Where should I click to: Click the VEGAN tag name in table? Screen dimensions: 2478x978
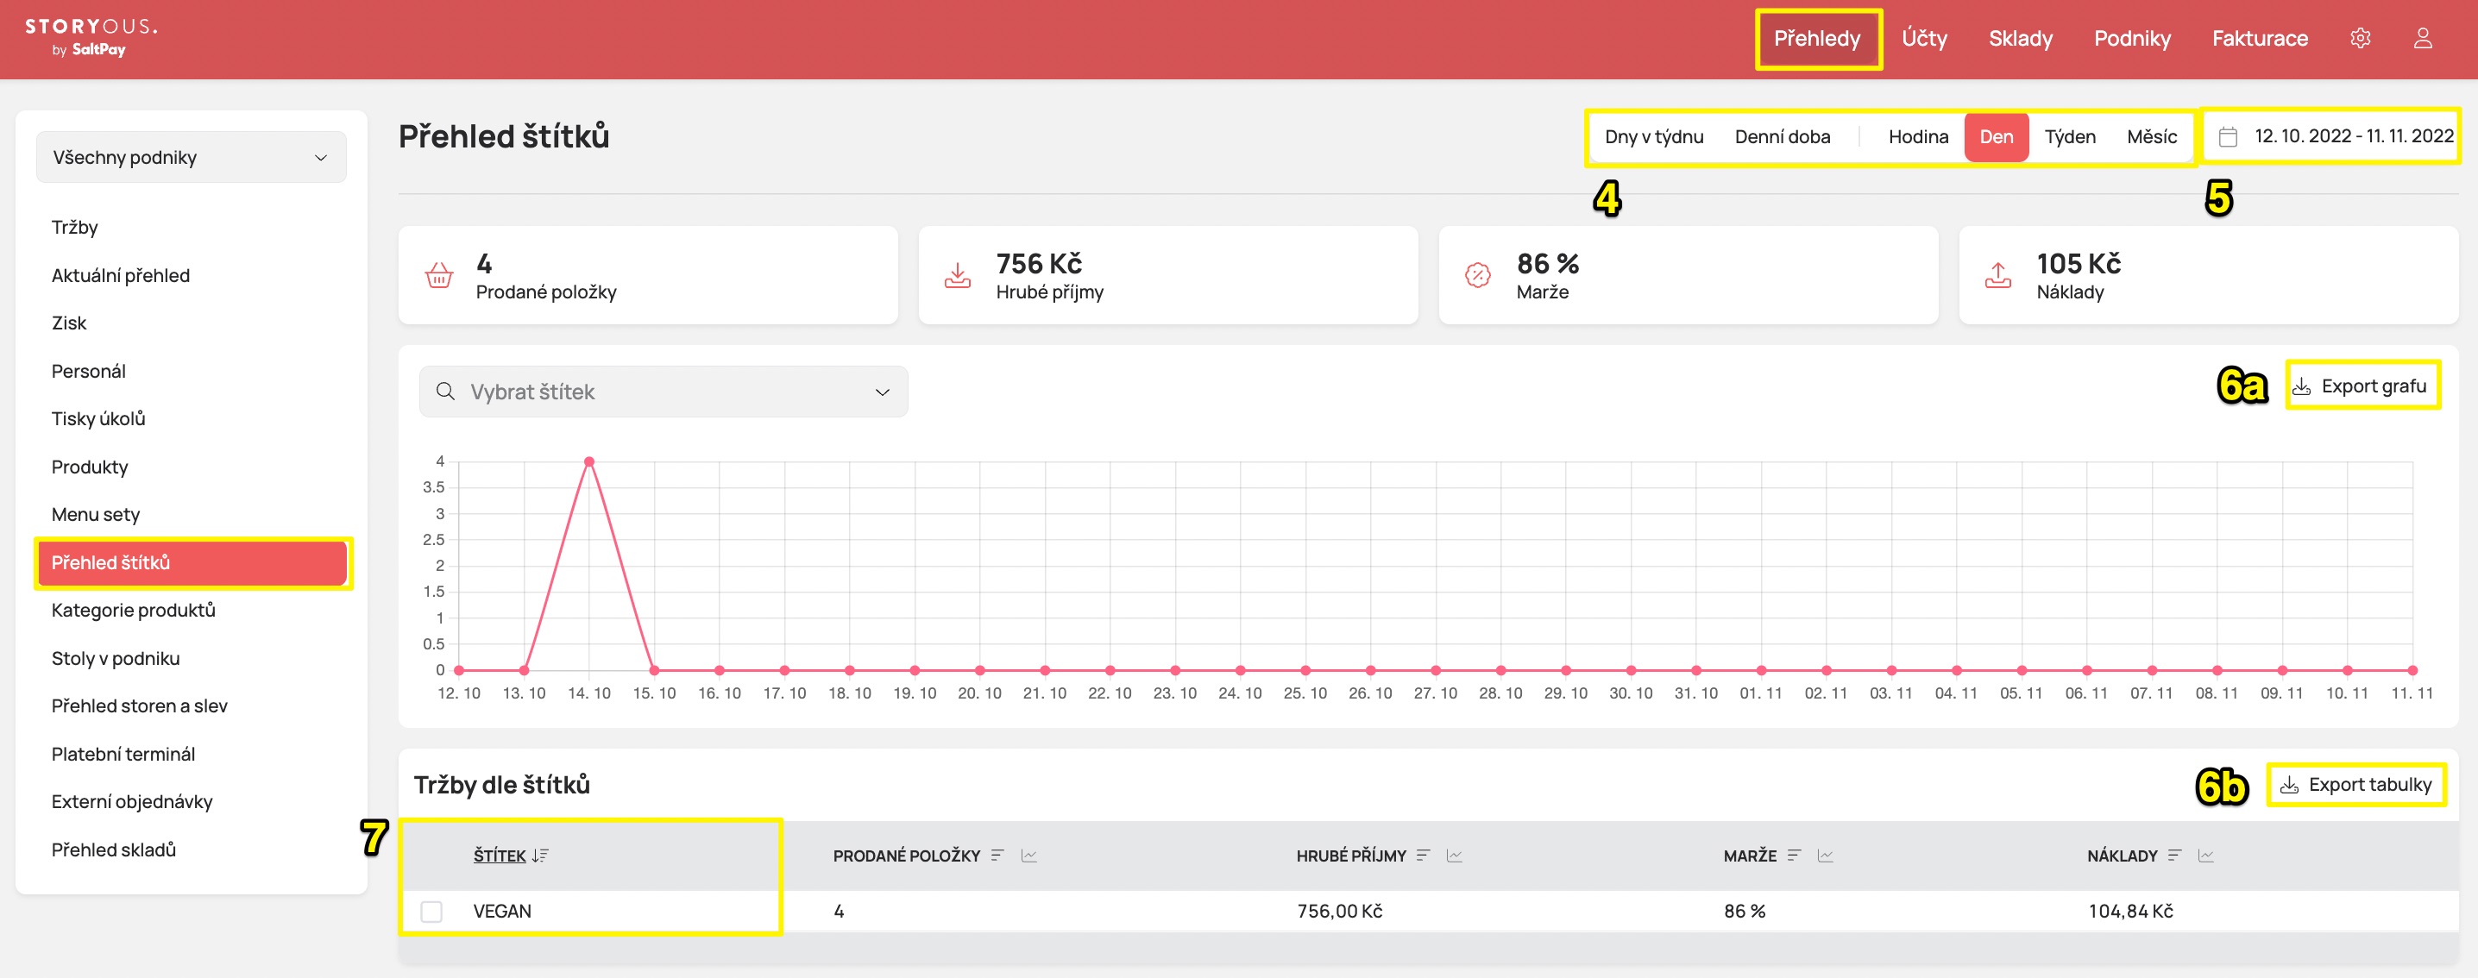pos(502,911)
